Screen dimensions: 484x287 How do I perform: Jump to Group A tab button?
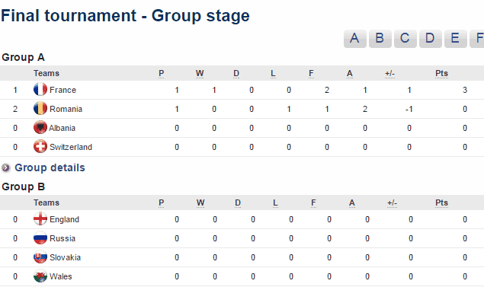click(x=354, y=39)
